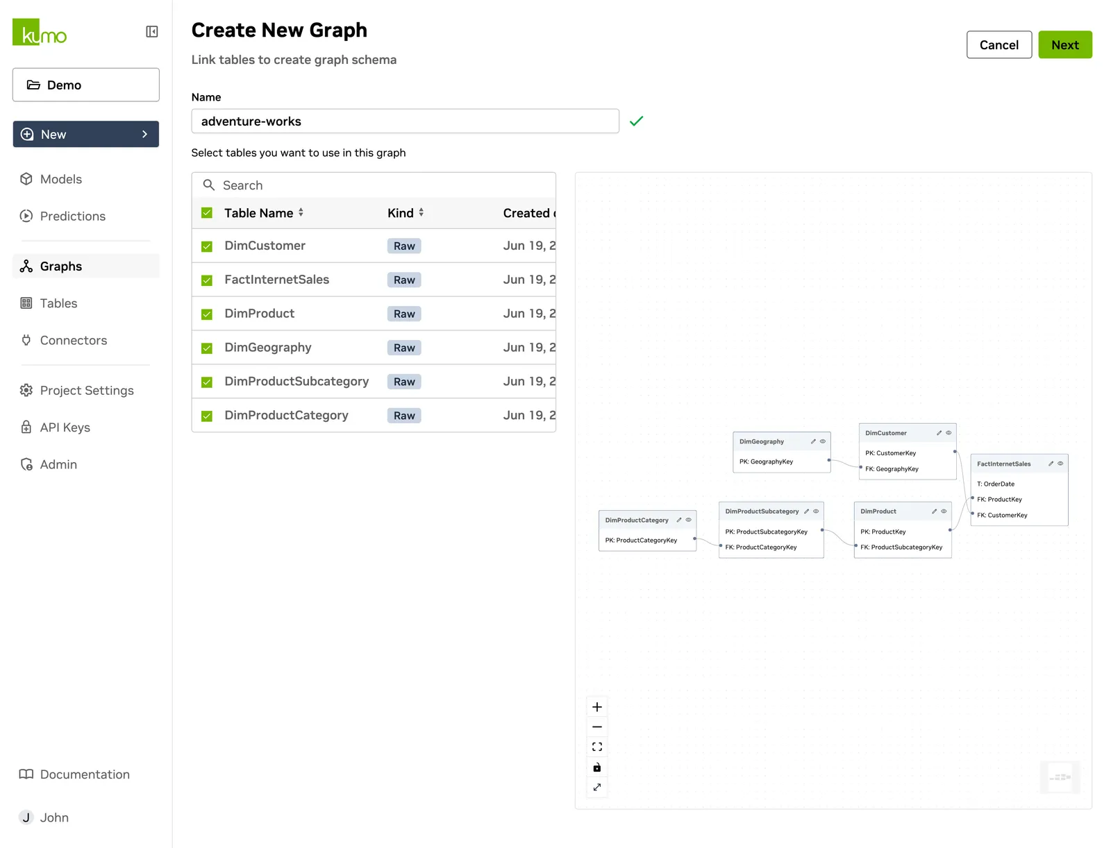Fit graph view to screen
The width and height of the screenshot is (1111, 848).
[597, 747]
